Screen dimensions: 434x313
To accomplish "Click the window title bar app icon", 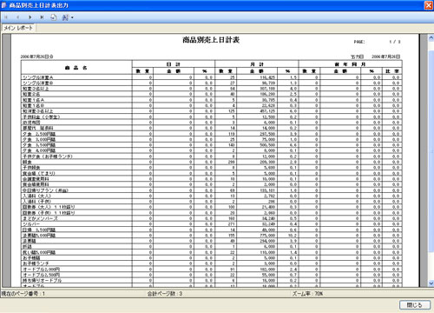I will click(3, 5).
